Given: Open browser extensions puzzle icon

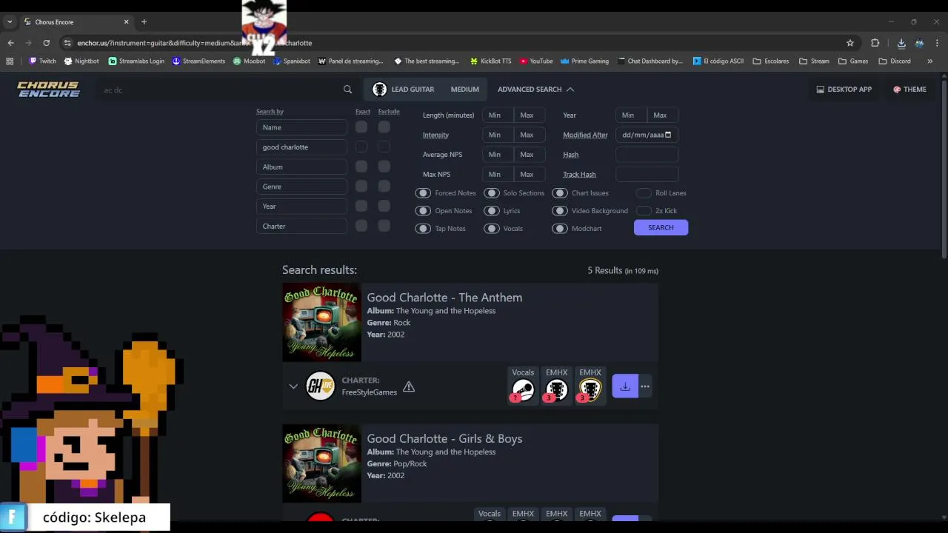Looking at the screenshot, I should [875, 43].
